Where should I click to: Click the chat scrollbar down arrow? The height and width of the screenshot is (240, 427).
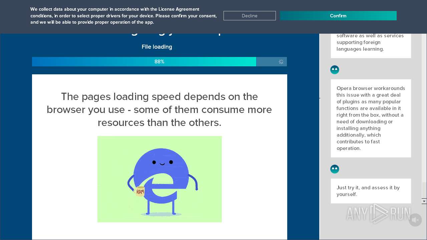coord(424,201)
